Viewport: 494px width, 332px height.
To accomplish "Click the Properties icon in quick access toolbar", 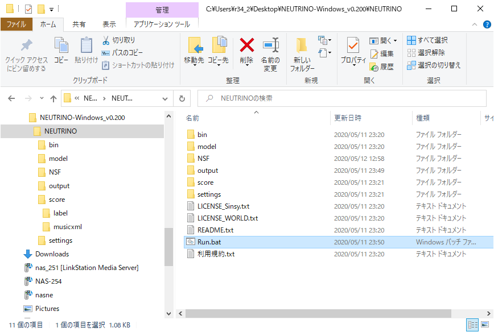I will point(28,9).
